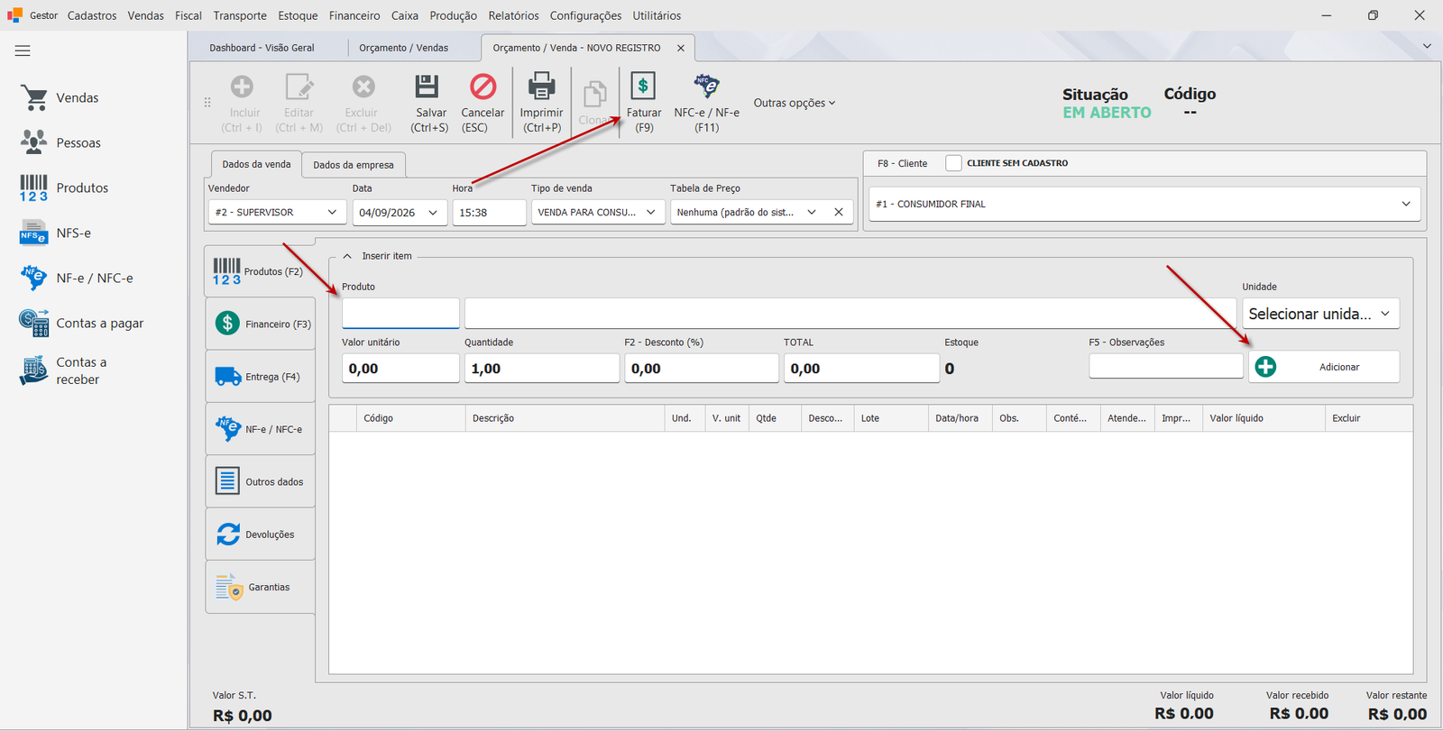Click the Cancelar (ESC) toolbar icon
This screenshot has height=731, width=1443.
pos(483,87)
